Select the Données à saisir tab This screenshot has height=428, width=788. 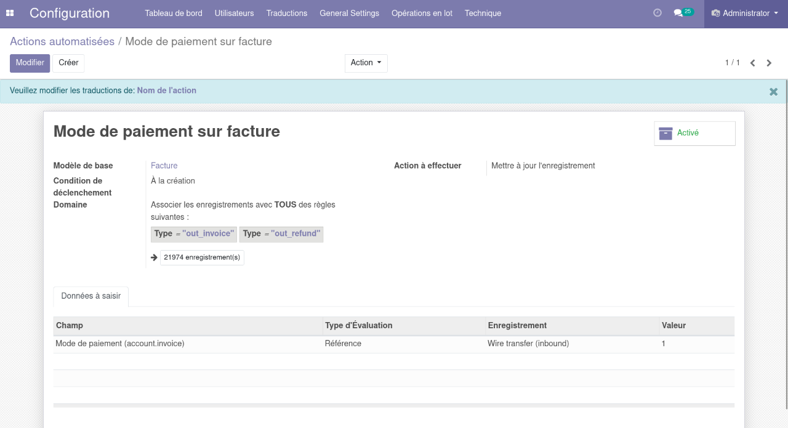pos(91,296)
